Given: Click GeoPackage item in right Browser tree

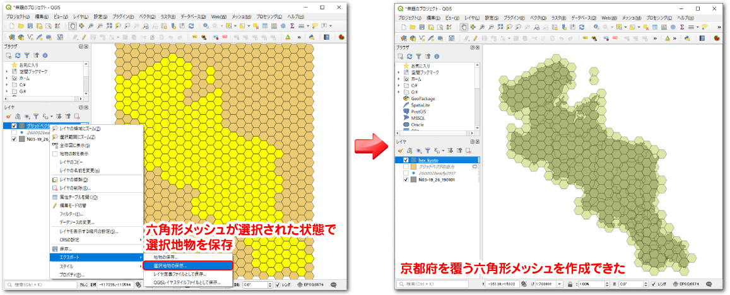Looking at the screenshot, I should pos(423,98).
